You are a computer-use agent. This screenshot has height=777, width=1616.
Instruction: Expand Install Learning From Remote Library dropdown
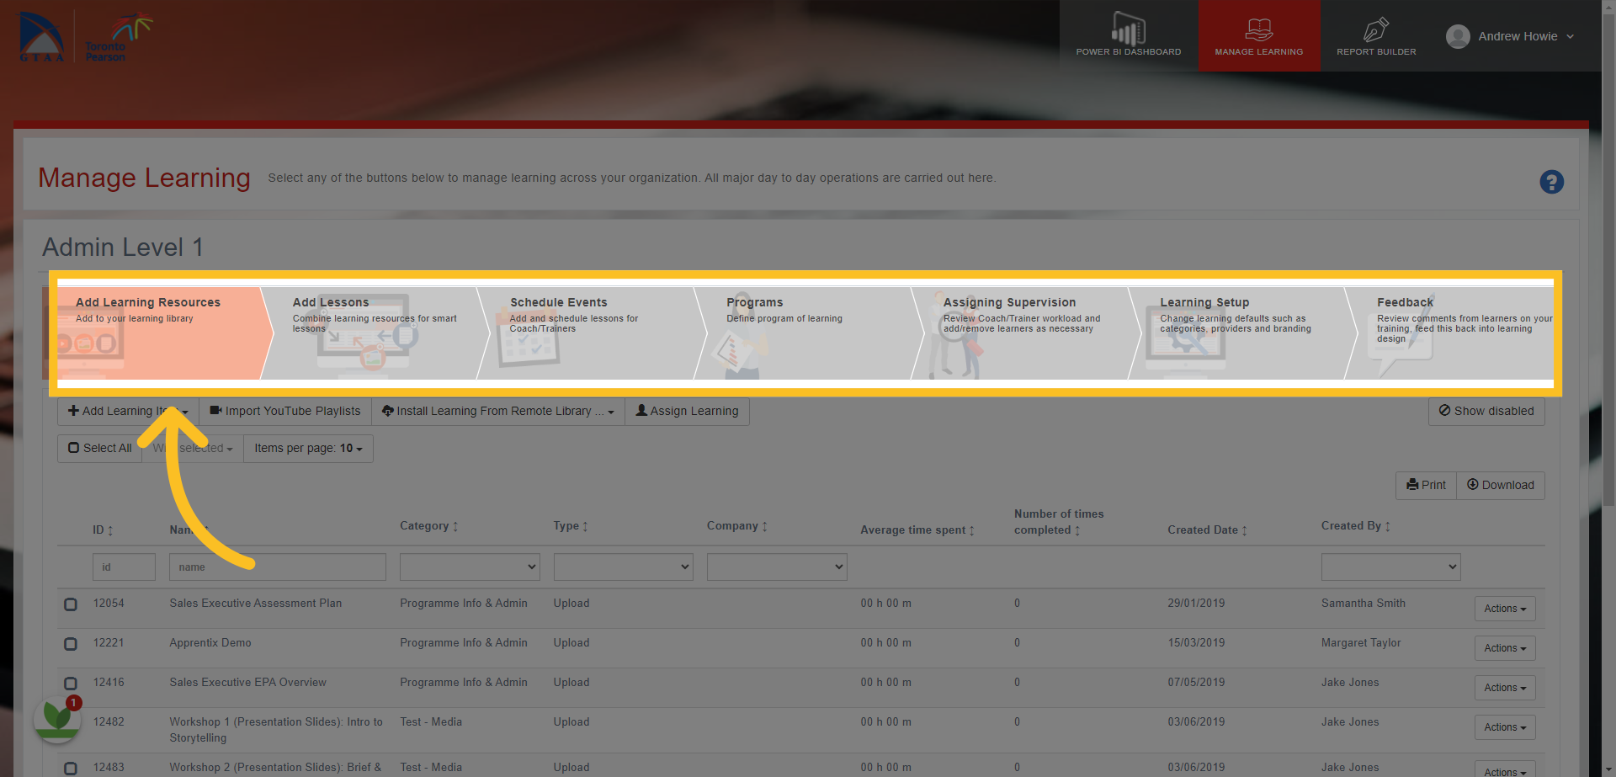498,411
